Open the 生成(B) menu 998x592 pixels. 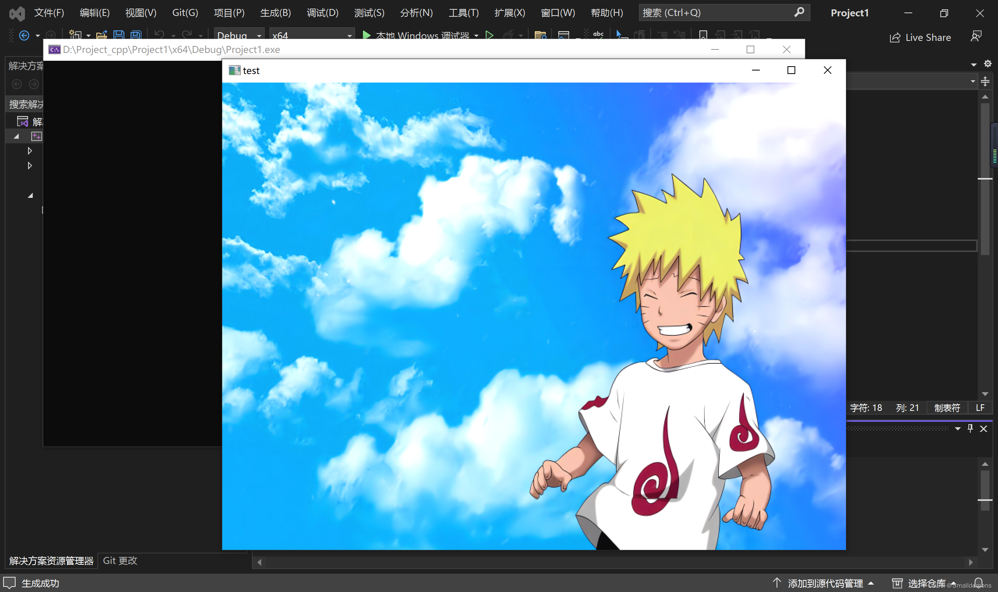276,13
